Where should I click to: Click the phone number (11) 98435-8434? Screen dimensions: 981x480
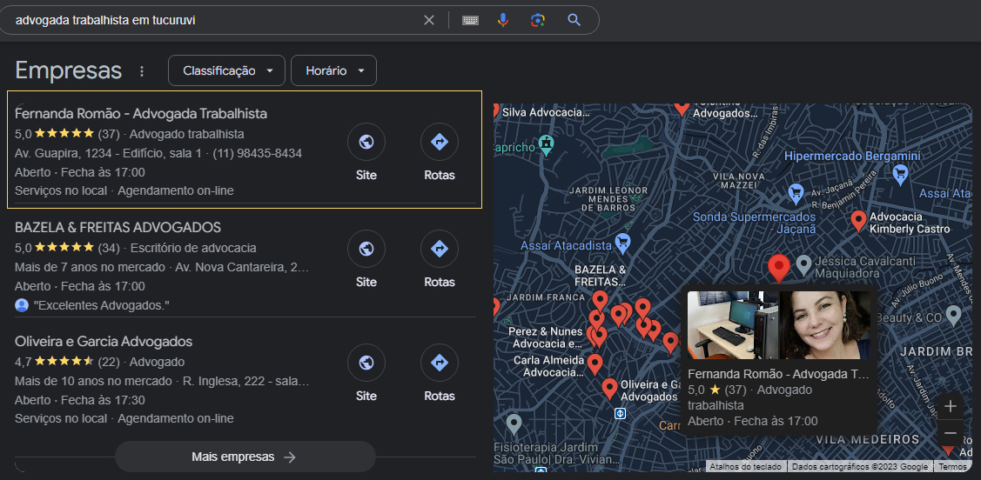coord(257,153)
